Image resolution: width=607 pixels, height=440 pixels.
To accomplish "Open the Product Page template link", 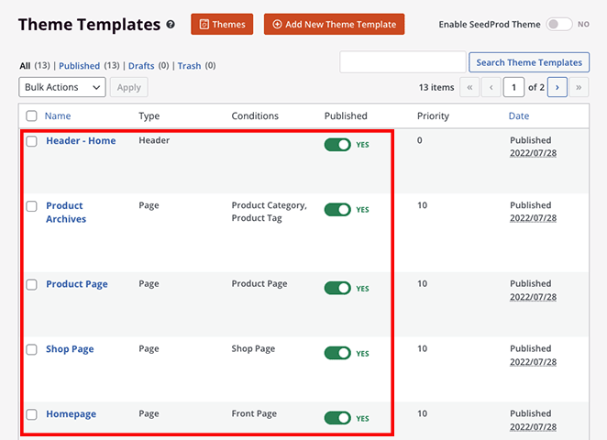I will pos(77,284).
